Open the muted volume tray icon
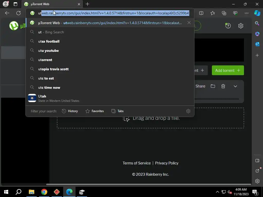 click(230, 192)
